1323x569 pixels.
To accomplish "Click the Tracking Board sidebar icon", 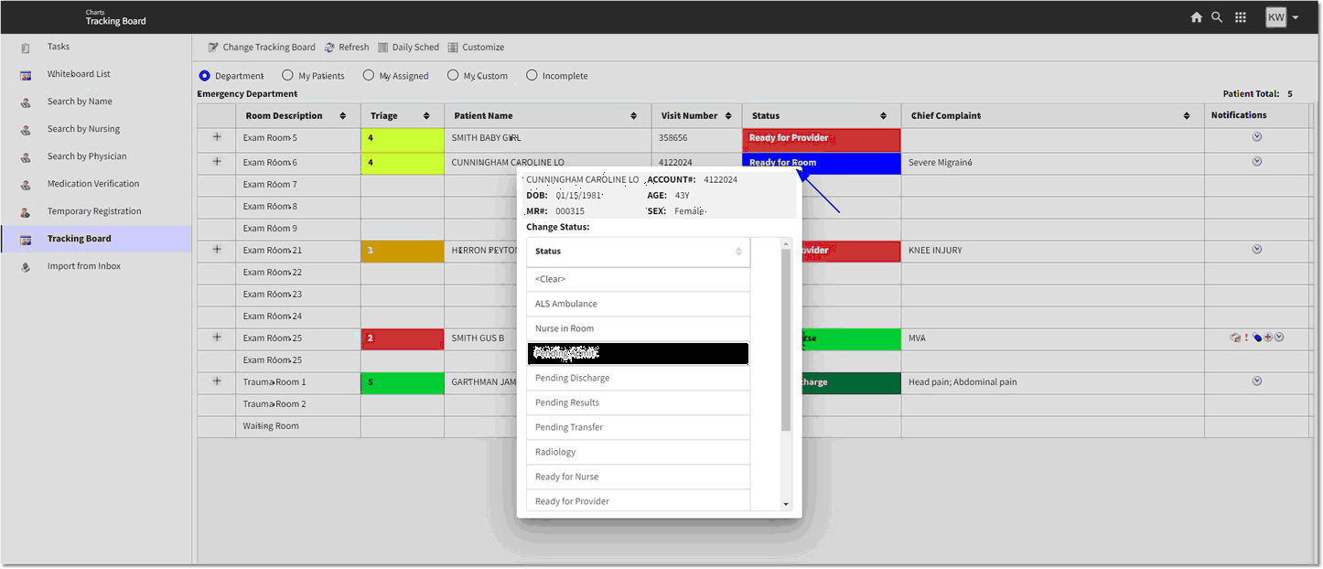I will pos(26,240).
